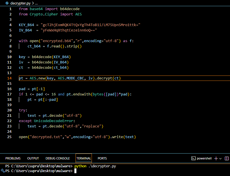Place cursor in the KEY_B64 string value

90,25
